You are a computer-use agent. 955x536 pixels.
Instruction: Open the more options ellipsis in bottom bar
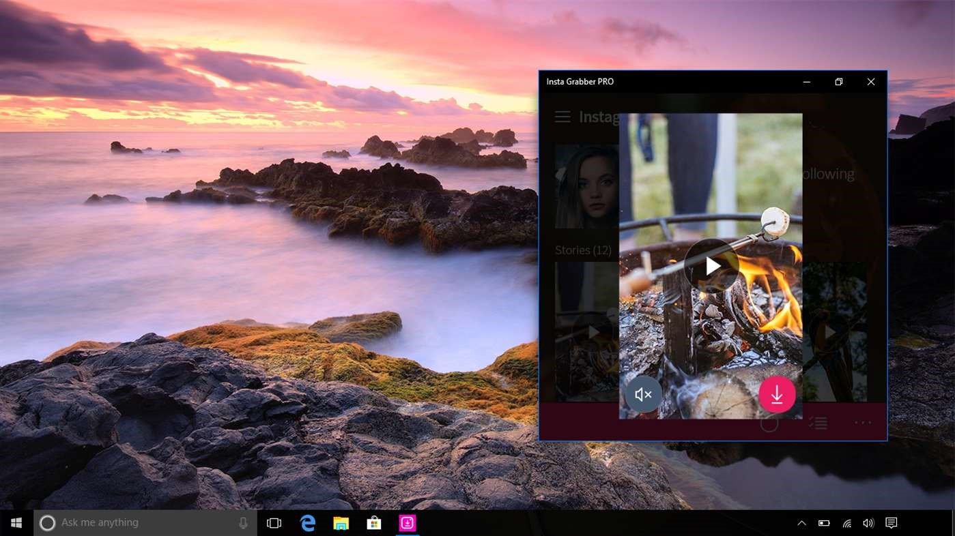tap(863, 423)
